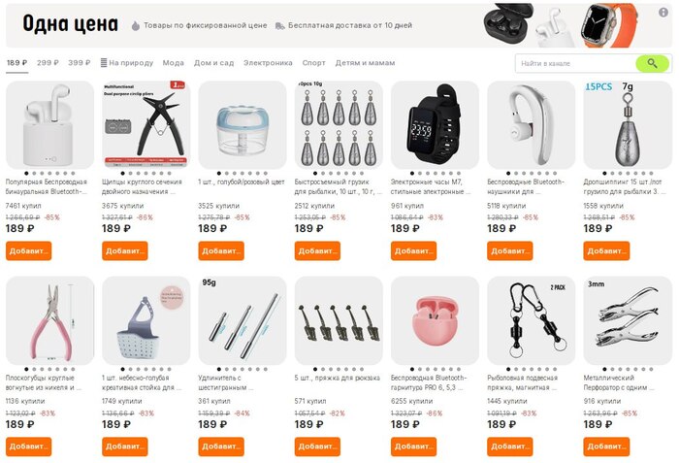This screenshot has width=679, height=463.
Task: Click the fixed price droplet icon
Action: pyautogui.click(x=136, y=26)
